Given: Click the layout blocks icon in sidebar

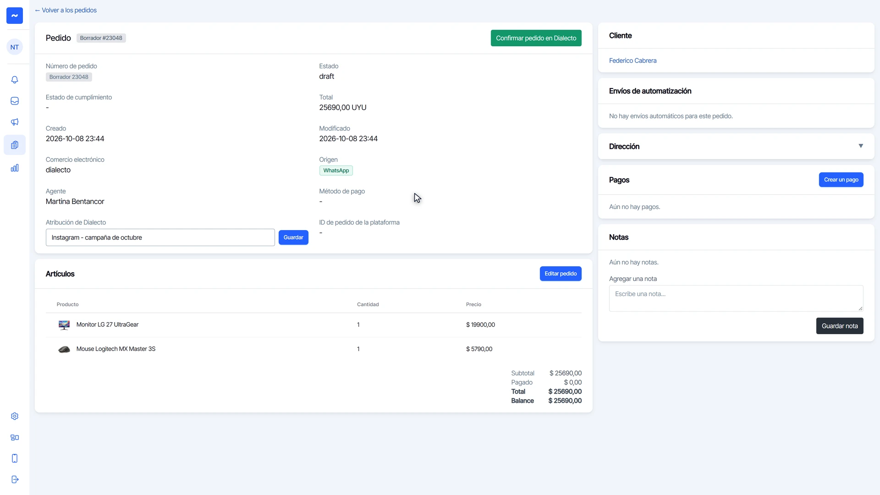Looking at the screenshot, I should (15, 437).
